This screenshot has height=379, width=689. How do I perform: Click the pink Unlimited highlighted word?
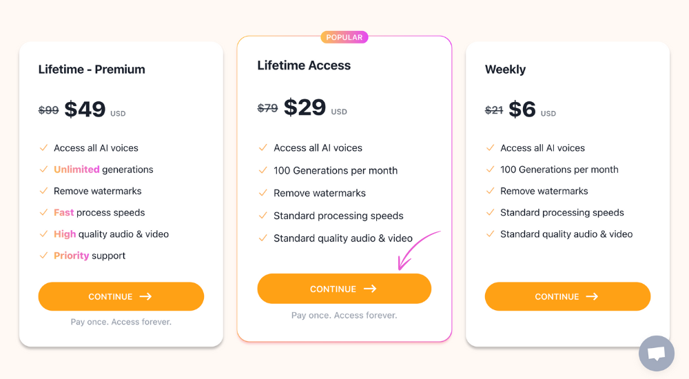coord(76,170)
